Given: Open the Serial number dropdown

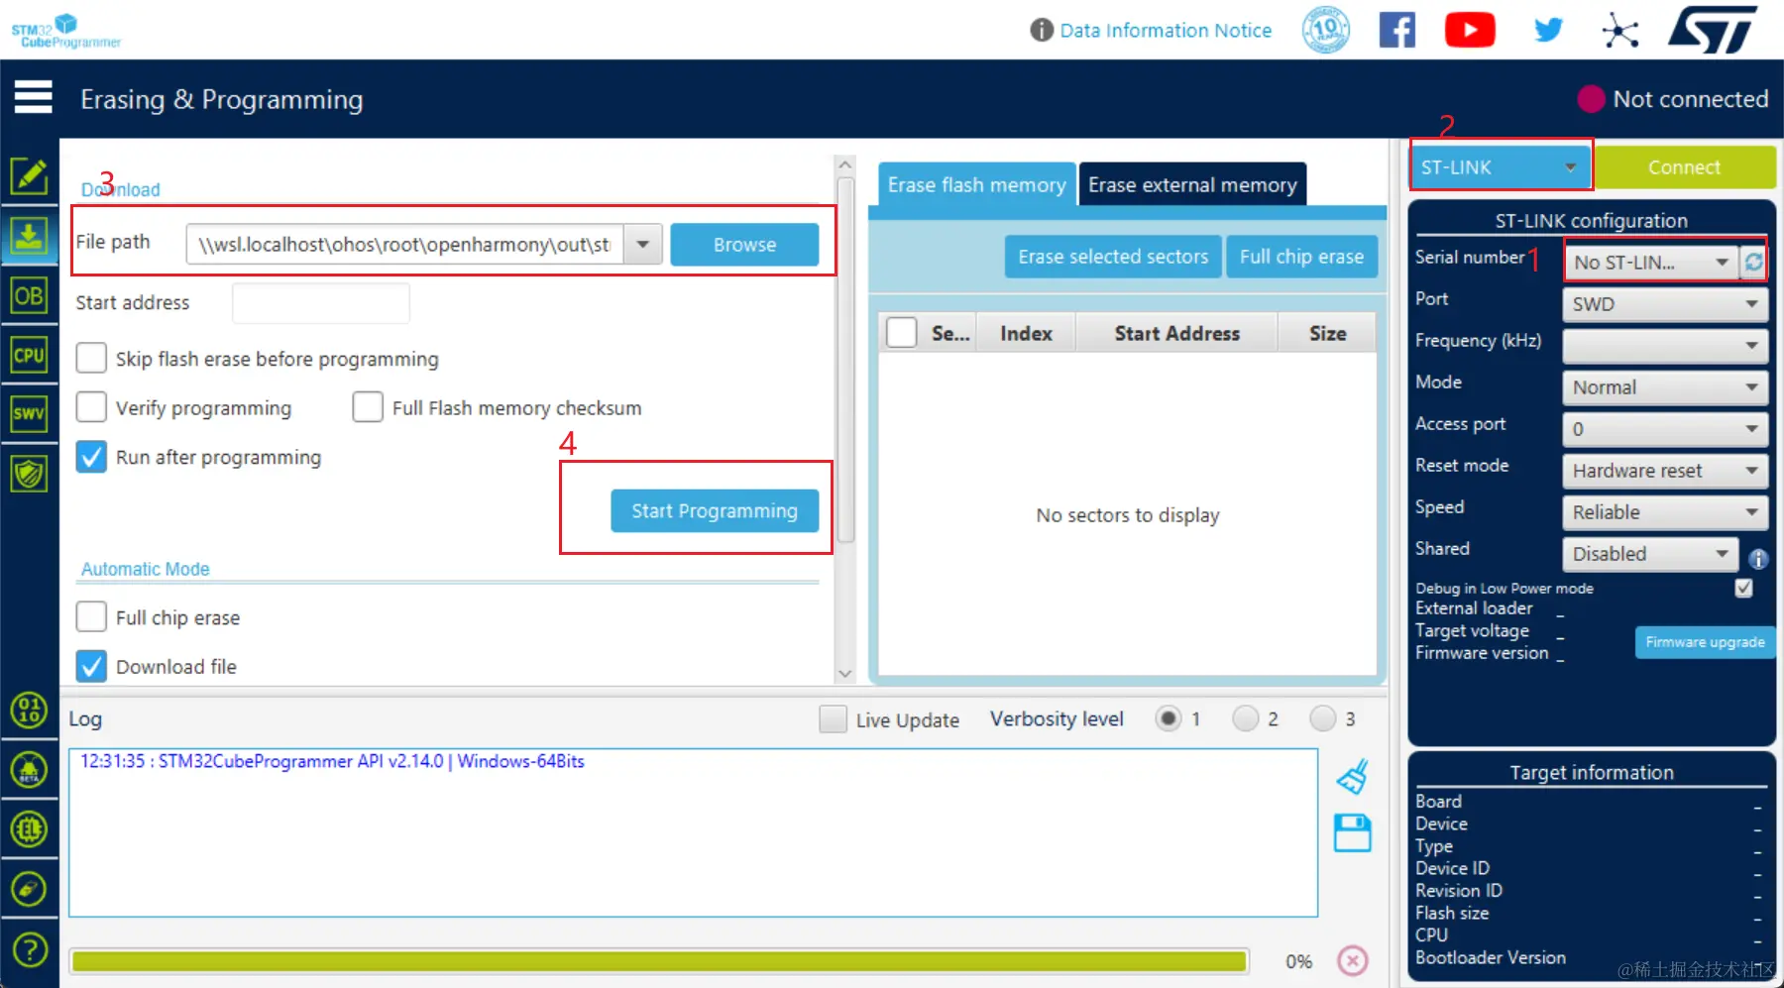Looking at the screenshot, I should 1652,262.
